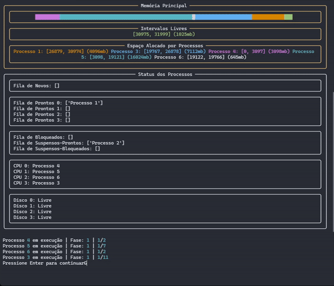334x286 pixels.
Task: Click 'Fila de Suspensos-Prontos' line with Processo 2
Action: click(69, 143)
